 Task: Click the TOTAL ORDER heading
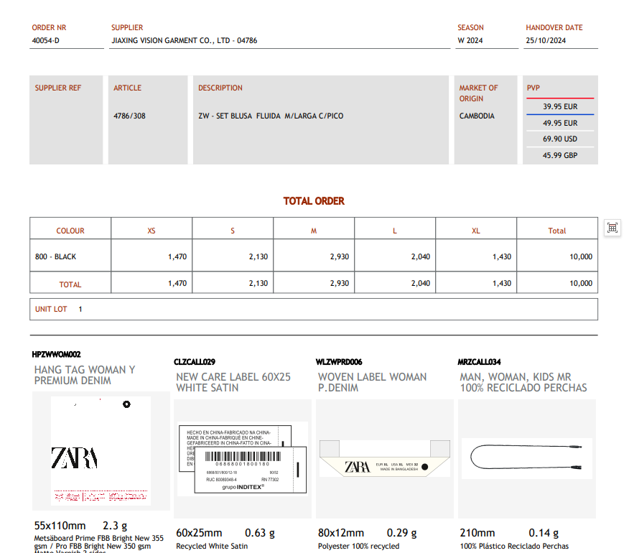click(314, 201)
